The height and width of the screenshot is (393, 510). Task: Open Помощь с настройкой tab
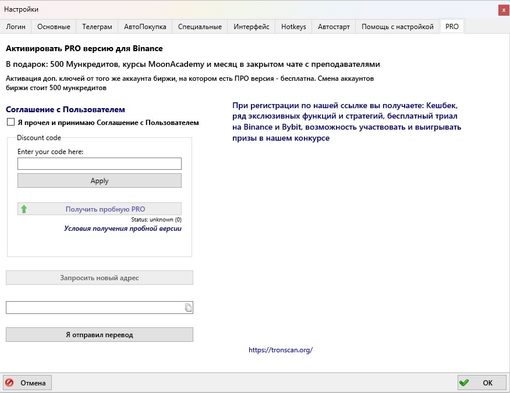398,27
